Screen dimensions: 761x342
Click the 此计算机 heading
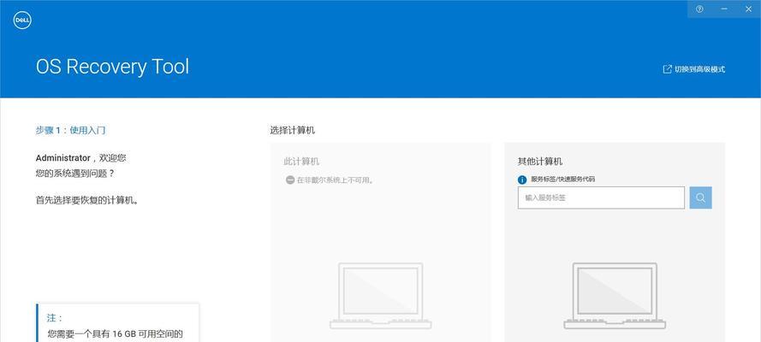[301, 162]
